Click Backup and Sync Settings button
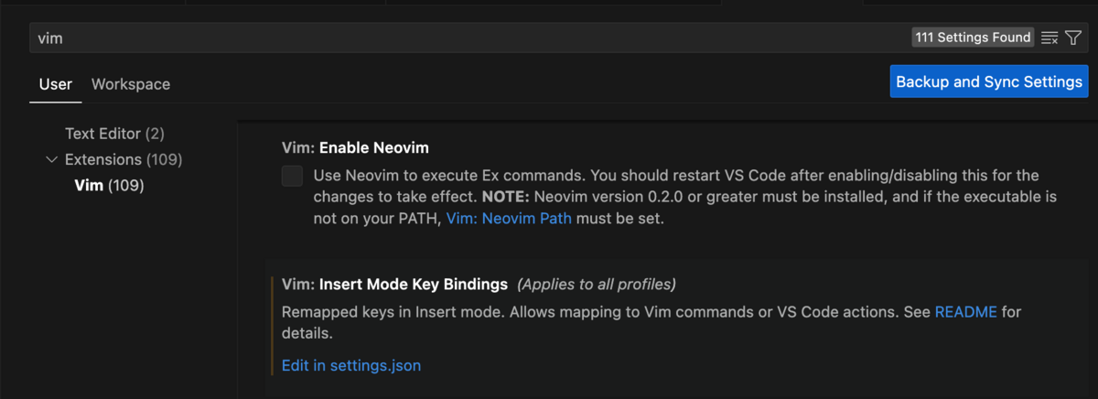 (989, 81)
